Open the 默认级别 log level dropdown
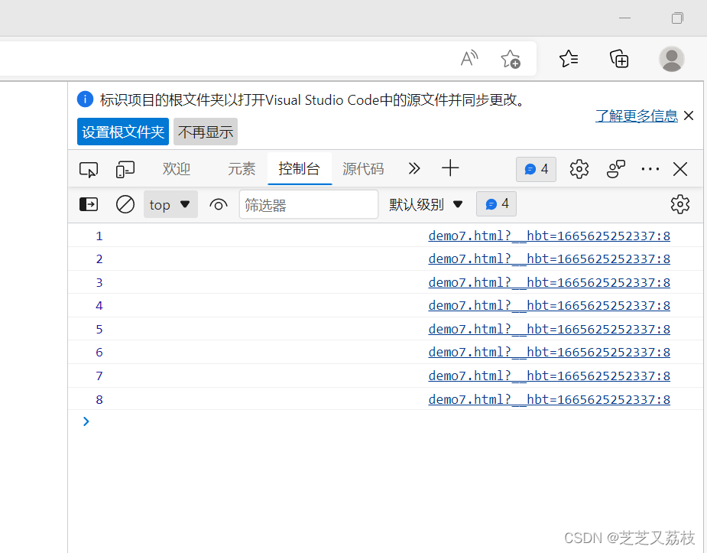The height and width of the screenshot is (553, 707). pyautogui.click(x=426, y=204)
